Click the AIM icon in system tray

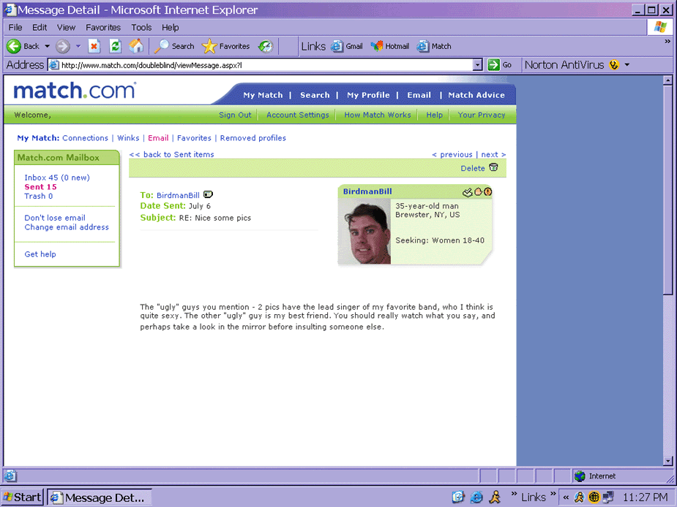[x=579, y=498]
